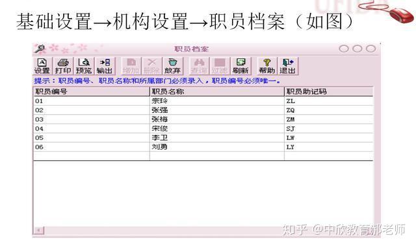
Task: Click the 设置 (Settings) toolbar icon
Action: point(42,66)
